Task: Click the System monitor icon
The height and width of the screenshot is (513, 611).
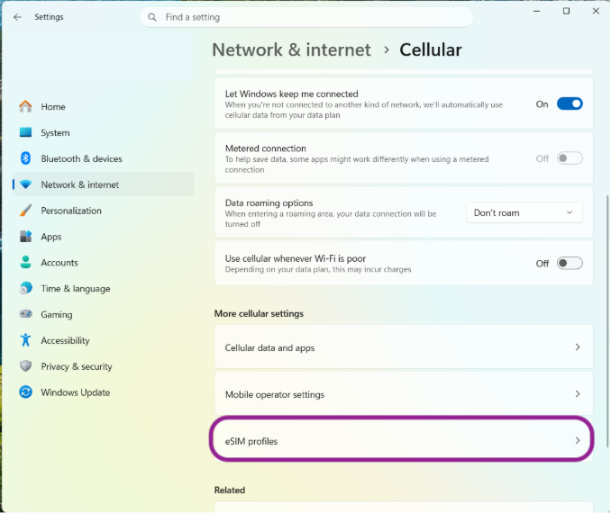Action: 26,132
